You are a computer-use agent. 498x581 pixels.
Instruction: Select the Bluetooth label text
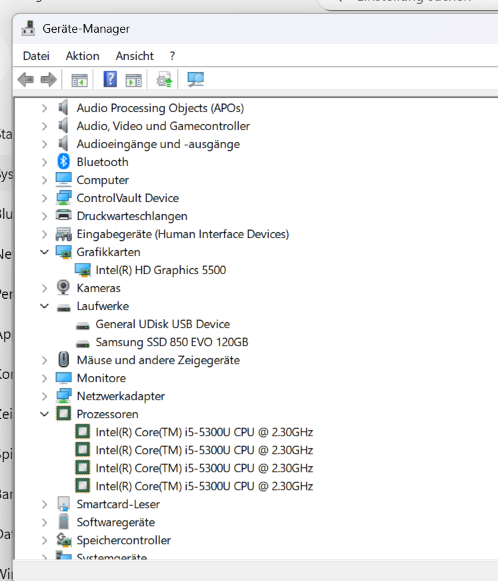point(103,162)
